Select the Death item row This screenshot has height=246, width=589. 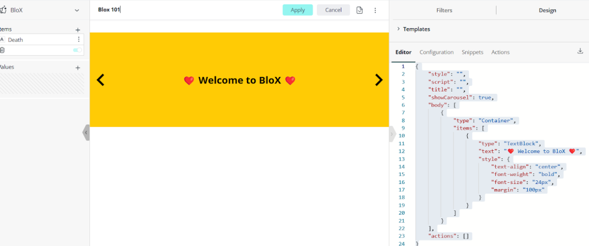click(x=41, y=39)
